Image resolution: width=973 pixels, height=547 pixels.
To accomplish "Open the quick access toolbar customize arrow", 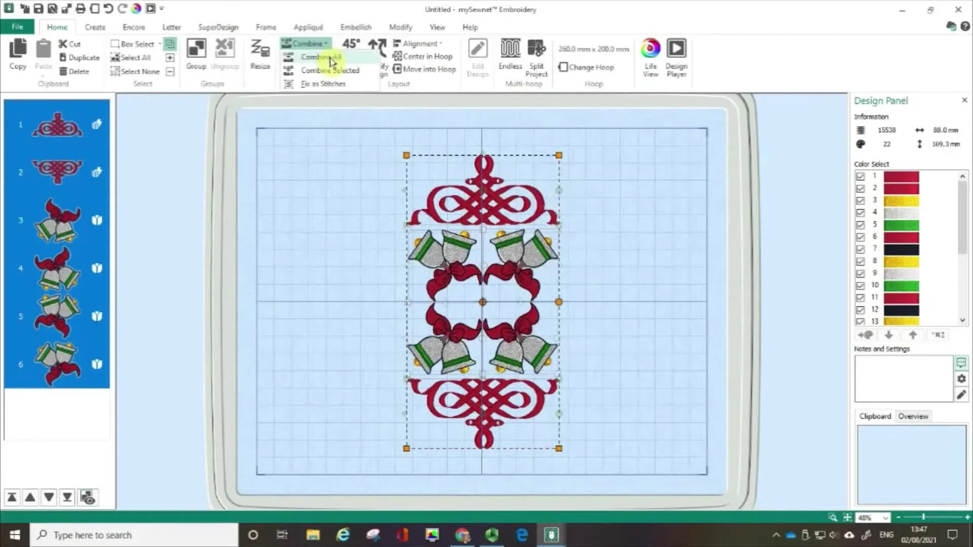I will tap(162, 9).
